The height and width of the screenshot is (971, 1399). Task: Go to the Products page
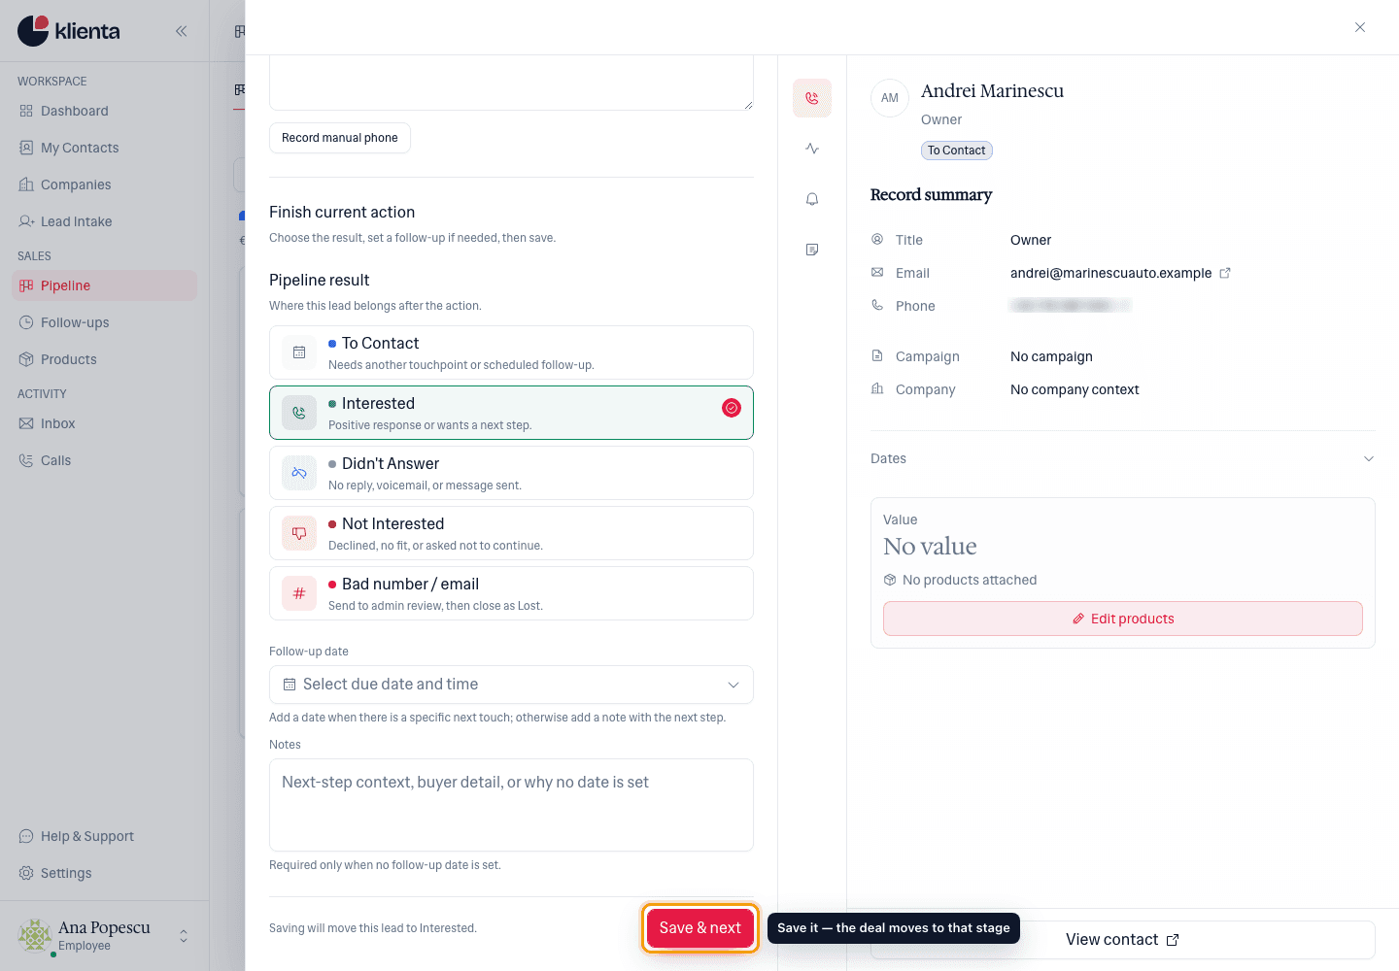(x=104, y=359)
